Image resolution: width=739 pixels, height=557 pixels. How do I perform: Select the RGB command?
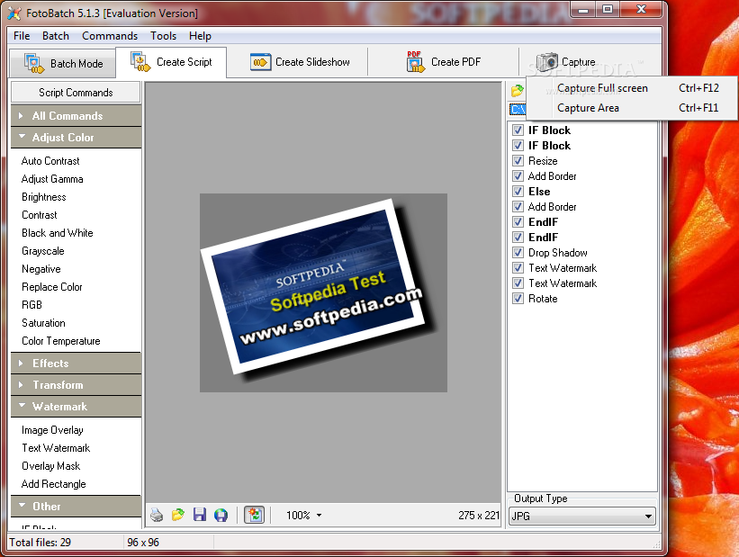[32, 305]
